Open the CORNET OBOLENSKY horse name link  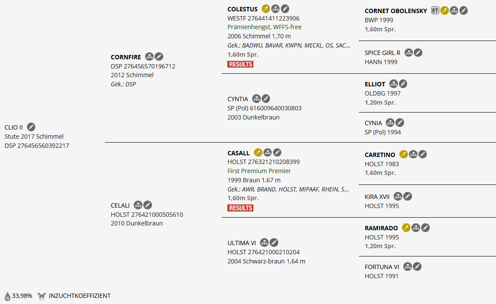396,11
